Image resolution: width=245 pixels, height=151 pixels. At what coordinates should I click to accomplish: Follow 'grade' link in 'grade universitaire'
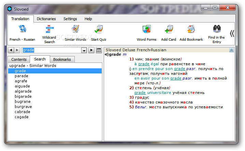pyautogui.click(x=140, y=93)
